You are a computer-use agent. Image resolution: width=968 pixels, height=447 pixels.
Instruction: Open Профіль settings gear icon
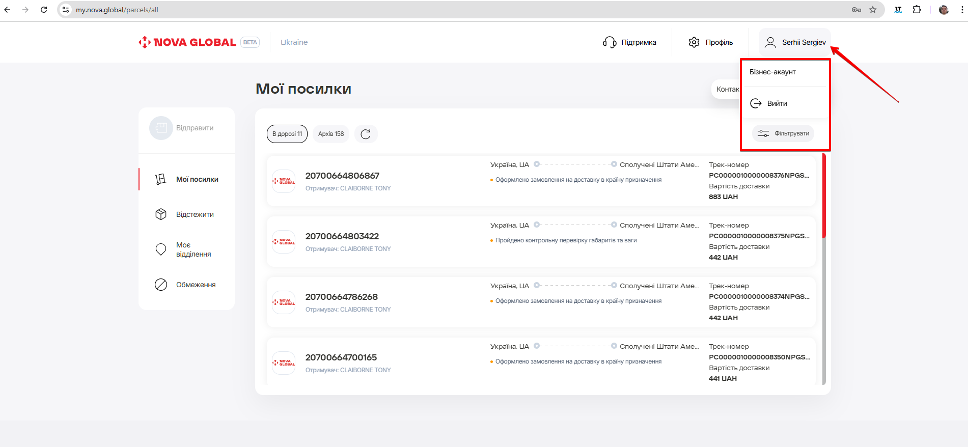point(694,42)
